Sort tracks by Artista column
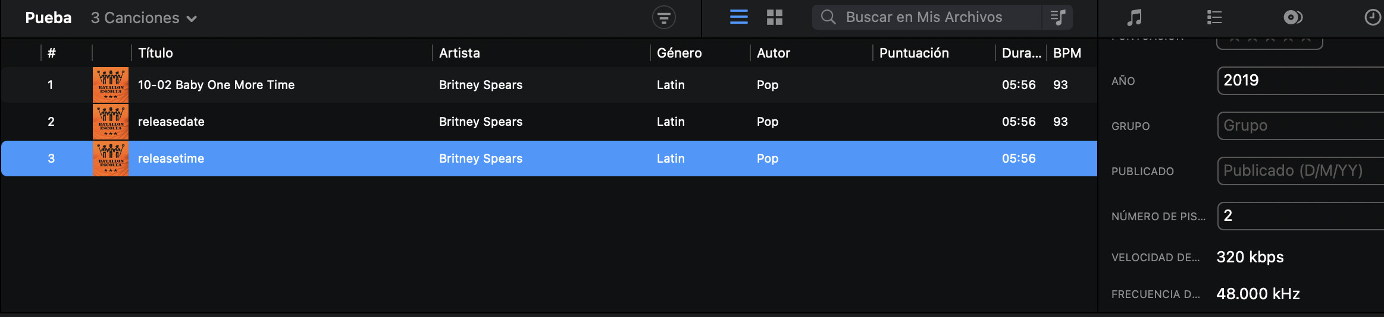The width and height of the screenshot is (1384, 317). pyautogui.click(x=459, y=53)
